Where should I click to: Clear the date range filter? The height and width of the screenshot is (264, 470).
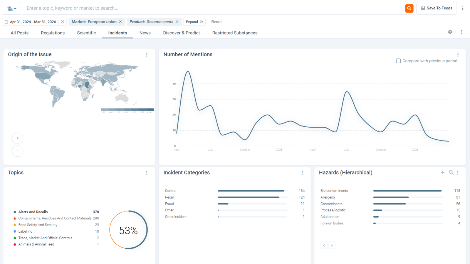[63, 22]
